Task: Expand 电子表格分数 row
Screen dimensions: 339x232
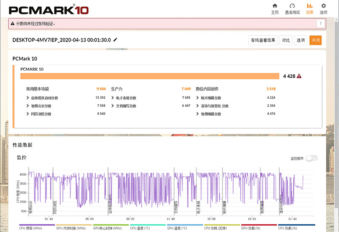Action: 112,98
